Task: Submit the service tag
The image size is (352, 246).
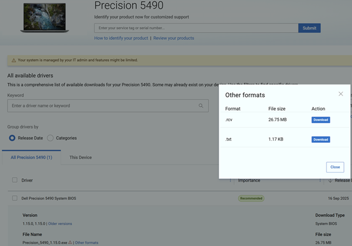Action: click(309, 28)
